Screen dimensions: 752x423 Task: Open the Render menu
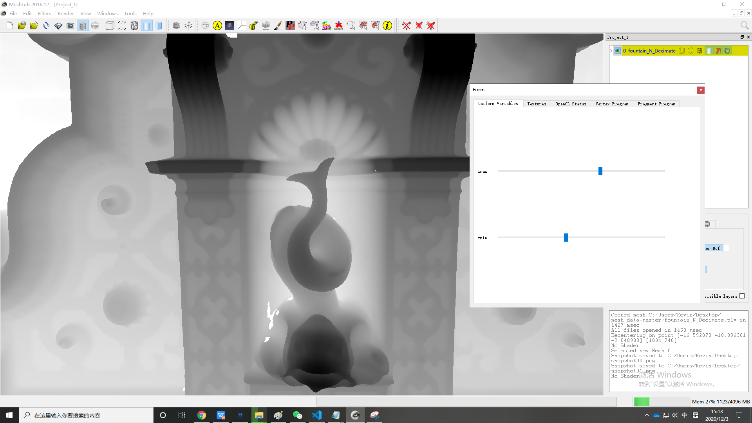(65, 13)
